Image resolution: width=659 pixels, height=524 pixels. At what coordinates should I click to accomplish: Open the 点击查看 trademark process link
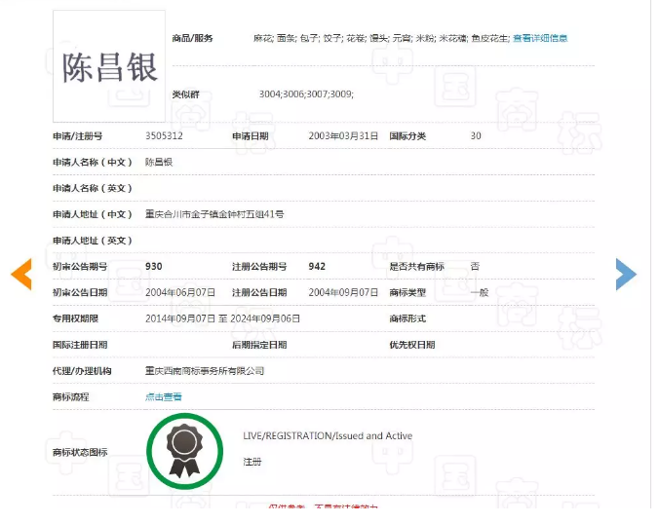coord(164,396)
